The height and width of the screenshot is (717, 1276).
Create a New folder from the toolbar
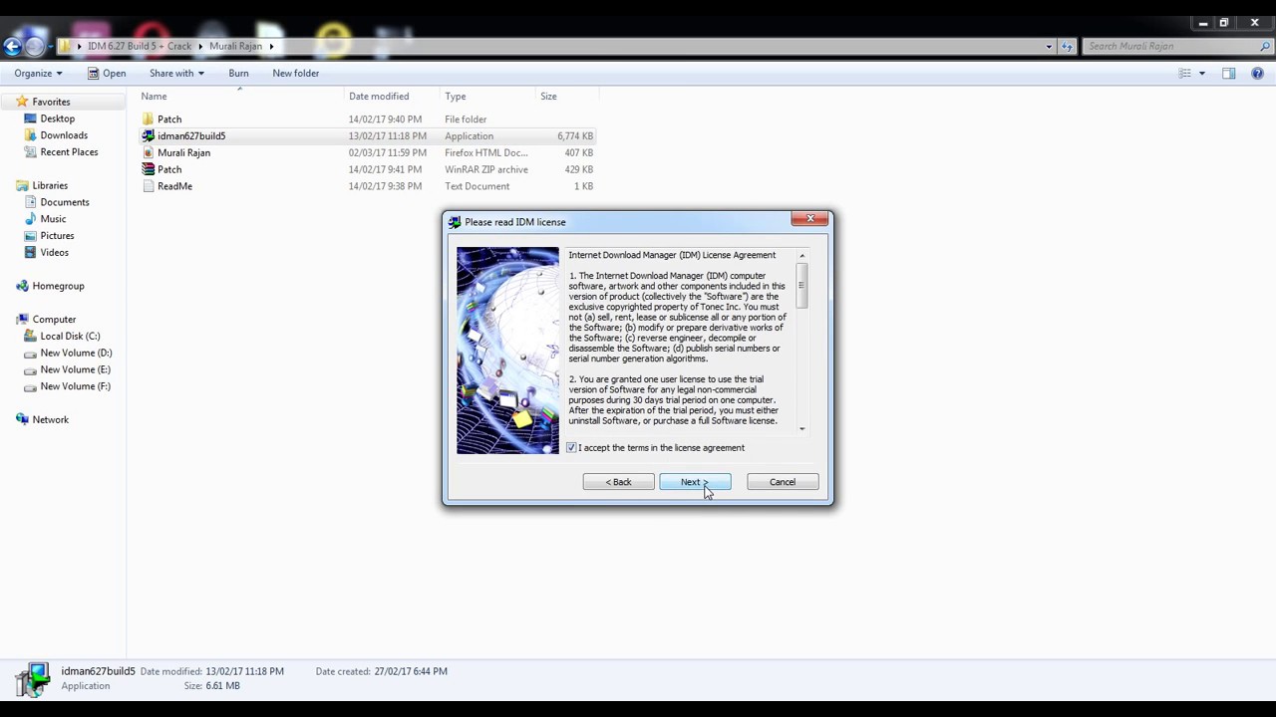296,74
